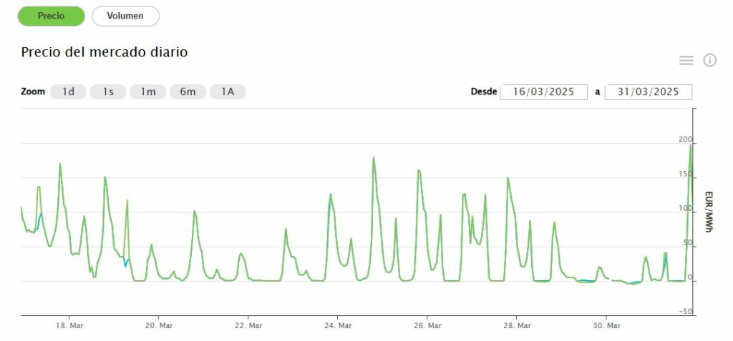733x341 pixels.
Task: Open the chart info icon
Action: 709,60
